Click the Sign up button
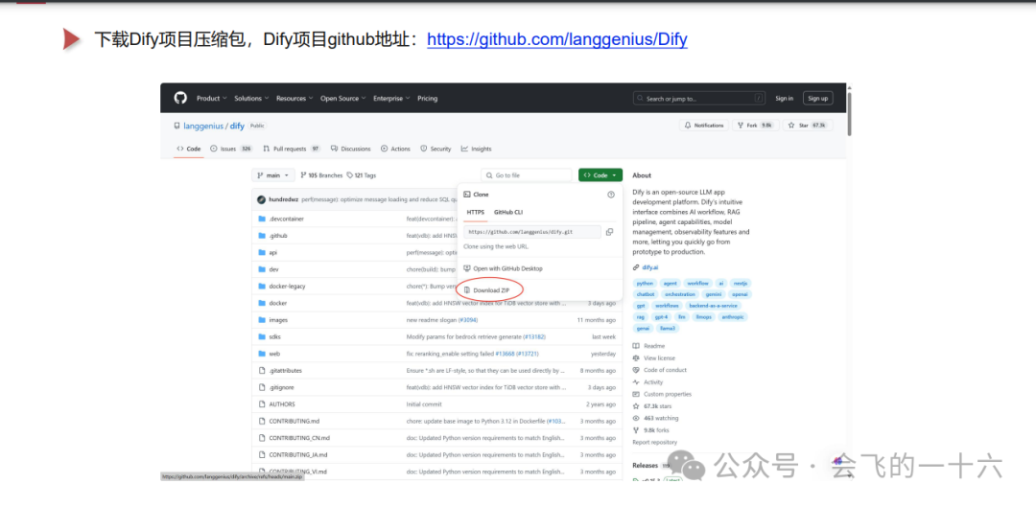This screenshot has height=507, width=1036. coord(818,99)
